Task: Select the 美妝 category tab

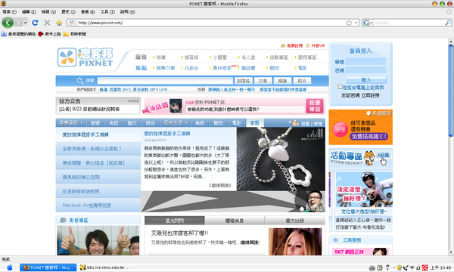Action: coord(200,123)
